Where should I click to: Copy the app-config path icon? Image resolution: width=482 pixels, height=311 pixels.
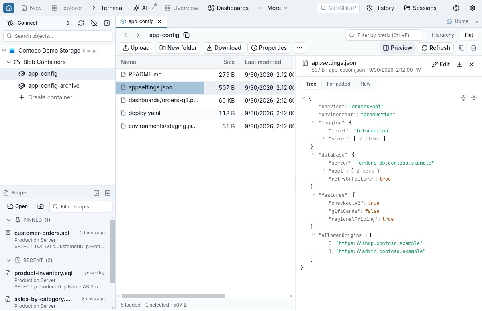click(x=186, y=35)
